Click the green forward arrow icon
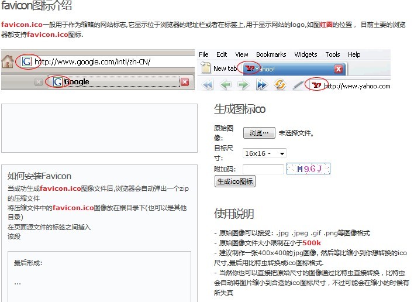The image size is (414, 302). click(x=243, y=85)
